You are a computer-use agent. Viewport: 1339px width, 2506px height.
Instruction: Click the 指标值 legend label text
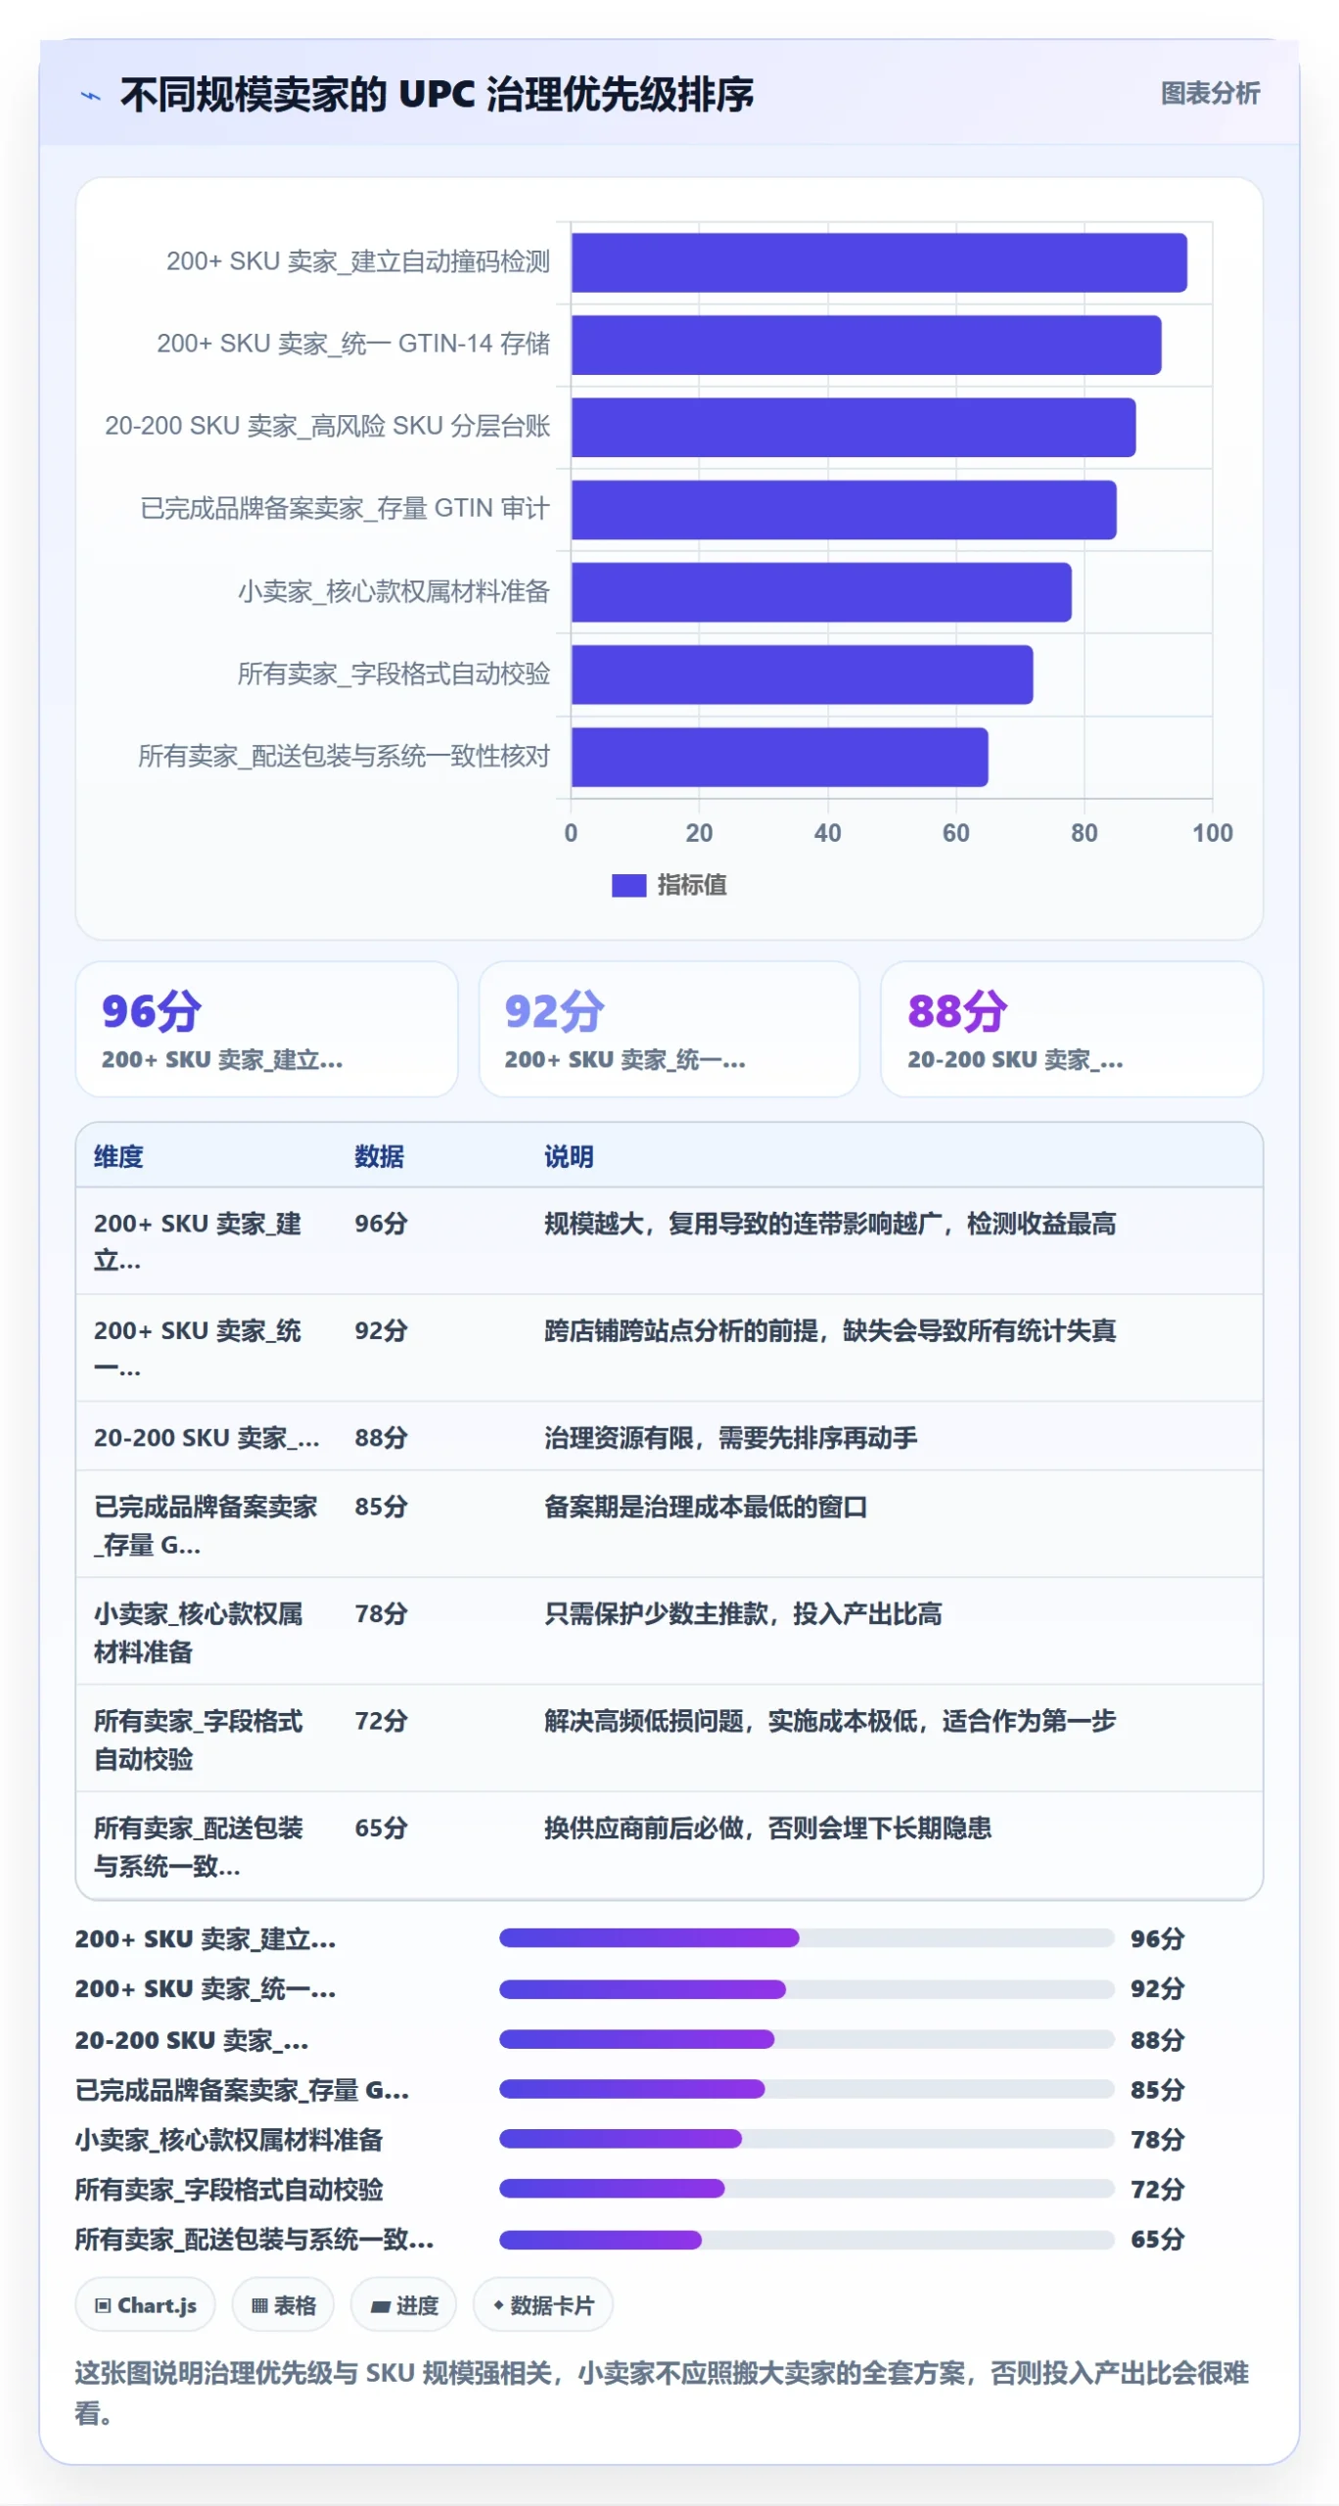tap(692, 885)
